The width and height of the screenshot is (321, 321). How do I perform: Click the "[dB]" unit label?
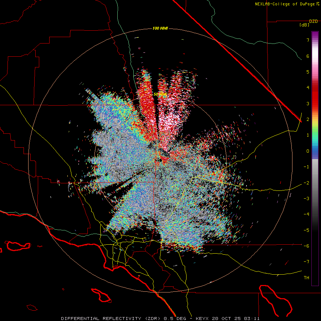coord(305,25)
